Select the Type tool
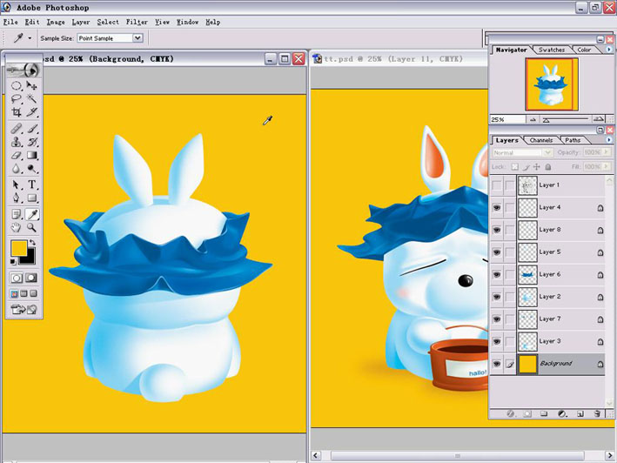The width and height of the screenshot is (617, 463). [31, 185]
